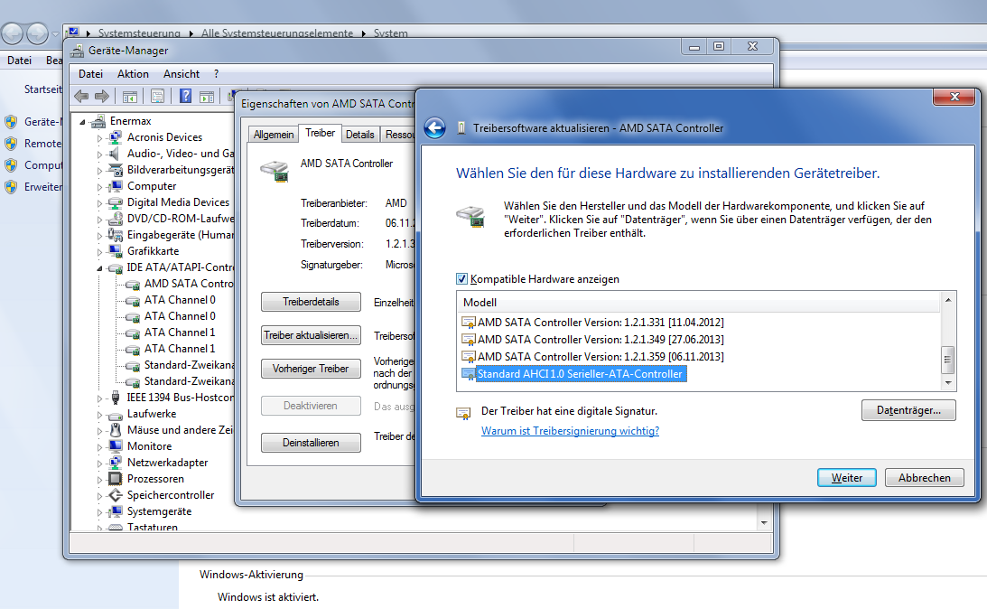Expand the Acronis Devices node
The image size is (987, 609).
click(99, 137)
